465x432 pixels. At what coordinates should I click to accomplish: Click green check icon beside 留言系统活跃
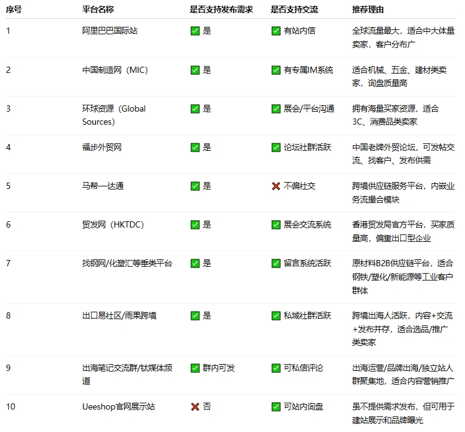276,263
